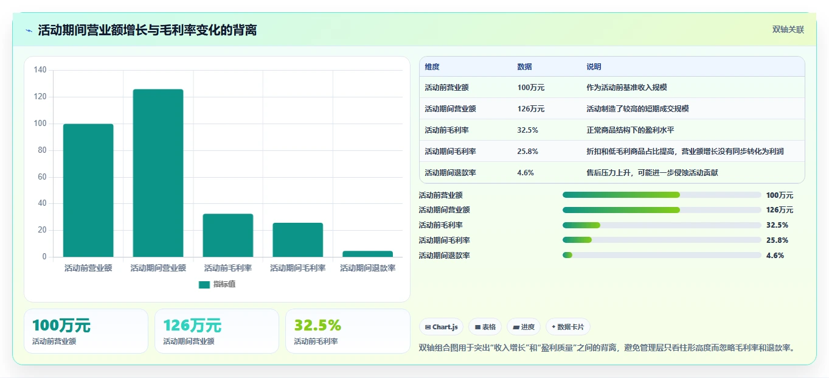Click the 双轴组合图 footer description text
Image resolution: width=829 pixels, height=378 pixels.
point(608,348)
